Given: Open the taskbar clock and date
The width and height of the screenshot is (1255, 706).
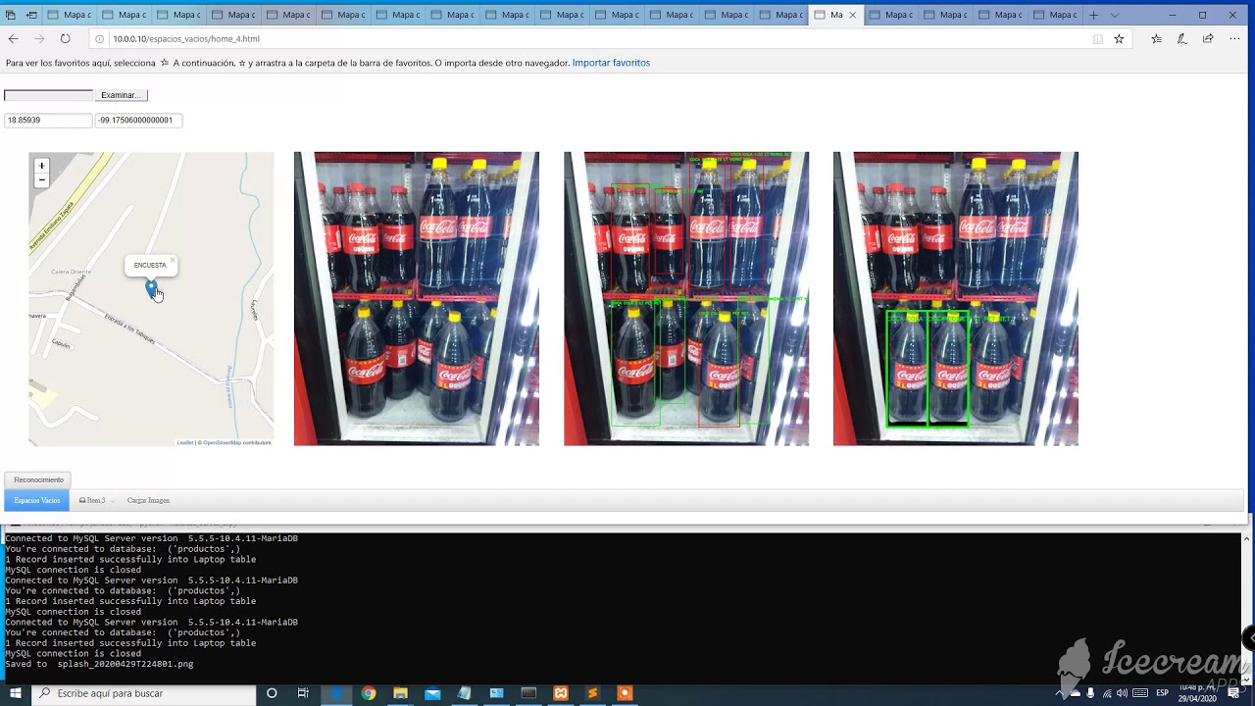Looking at the screenshot, I should click(x=1197, y=693).
